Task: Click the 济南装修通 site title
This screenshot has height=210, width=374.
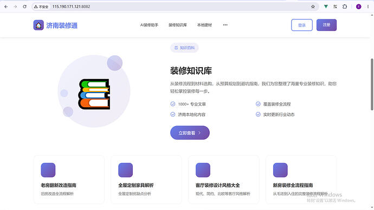Action: (x=62, y=25)
